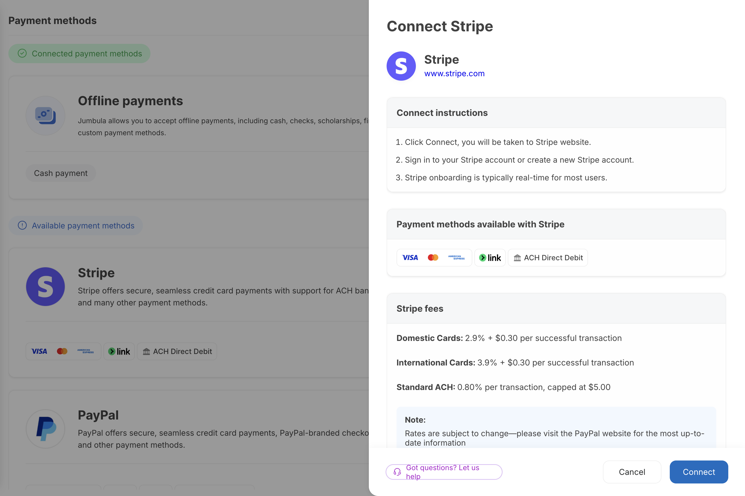745x496 pixels.
Task: Select the Connected payment methods pill
Action: point(79,54)
